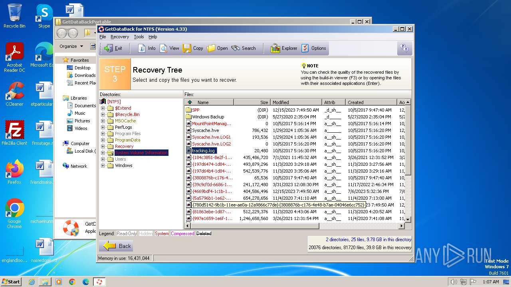The image size is (511, 287).
Task: Sort files by Modified column header
Action: coord(296,102)
